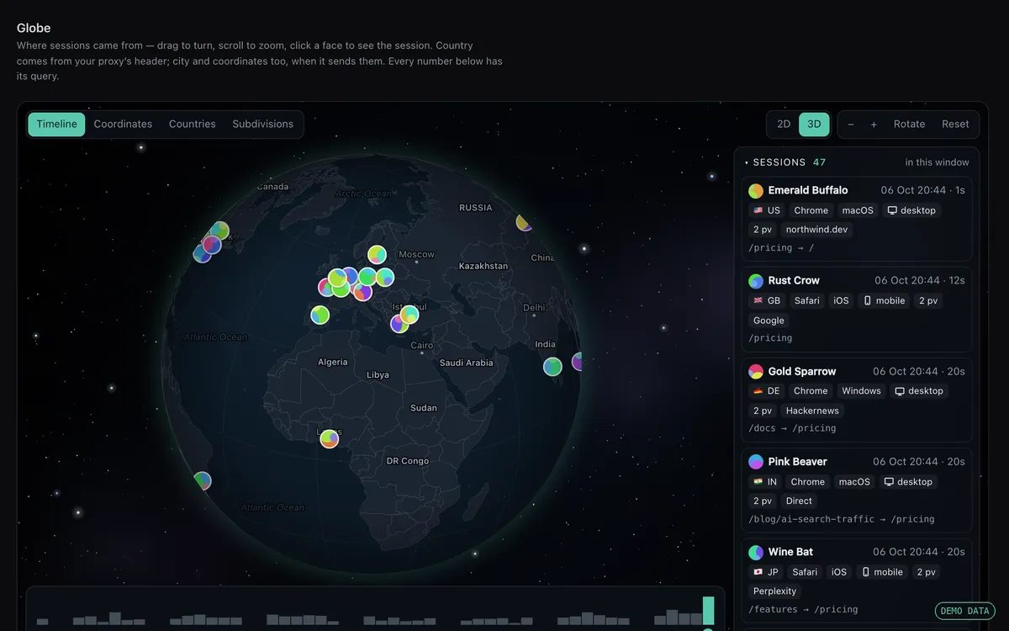The image size is (1009, 631).
Task: Click mobile device tag on Wine Bat
Action: pos(882,571)
